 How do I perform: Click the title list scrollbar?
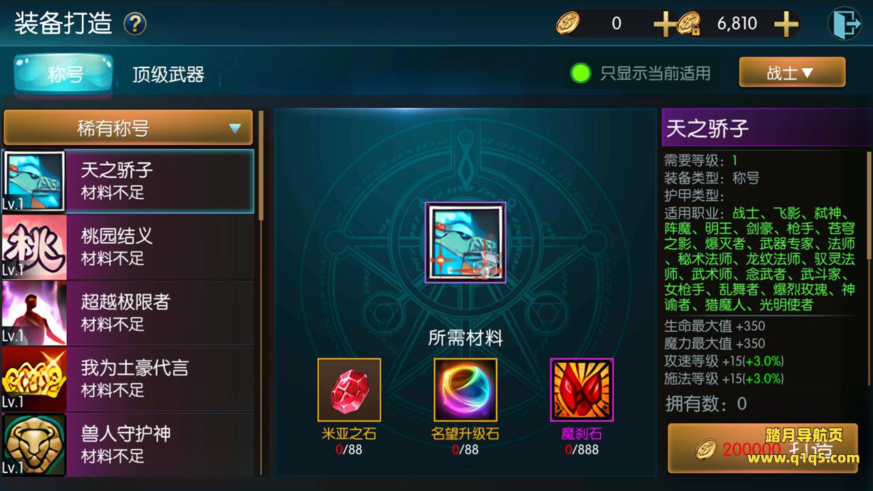pyautogui.click(x=261, y=166)
